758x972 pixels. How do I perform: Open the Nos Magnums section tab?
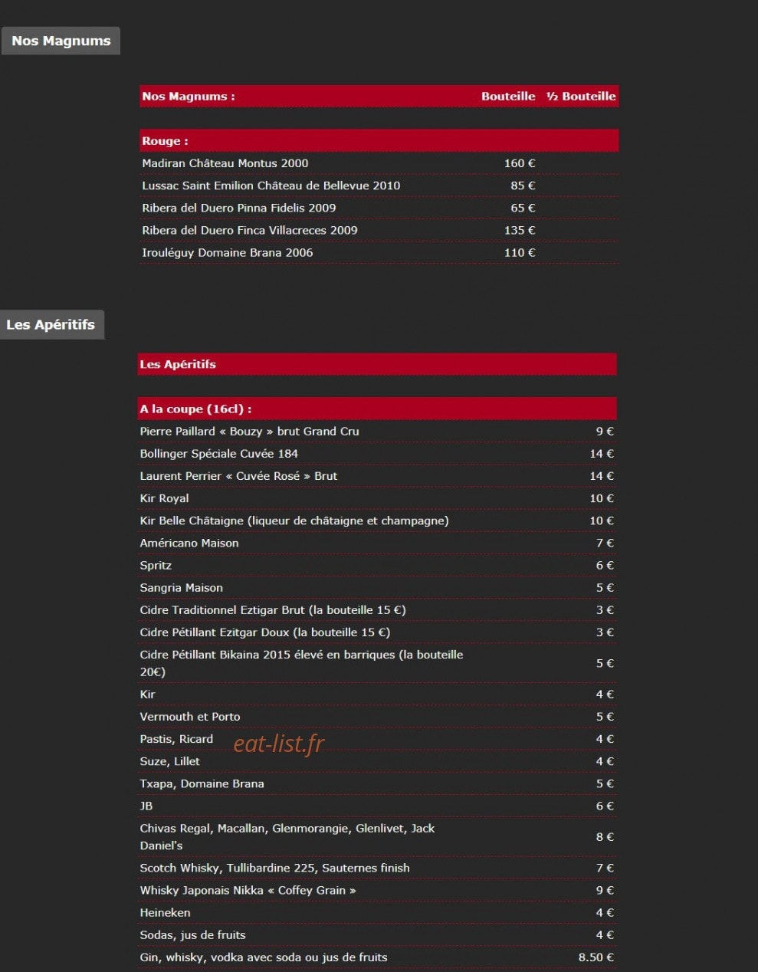pos(61,41)
